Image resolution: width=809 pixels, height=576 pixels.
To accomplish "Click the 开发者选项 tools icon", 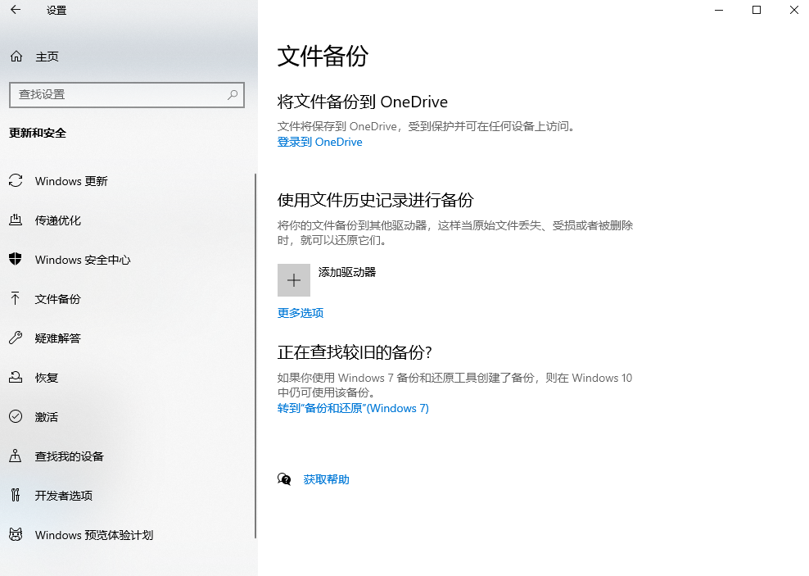I will (15, 496).
